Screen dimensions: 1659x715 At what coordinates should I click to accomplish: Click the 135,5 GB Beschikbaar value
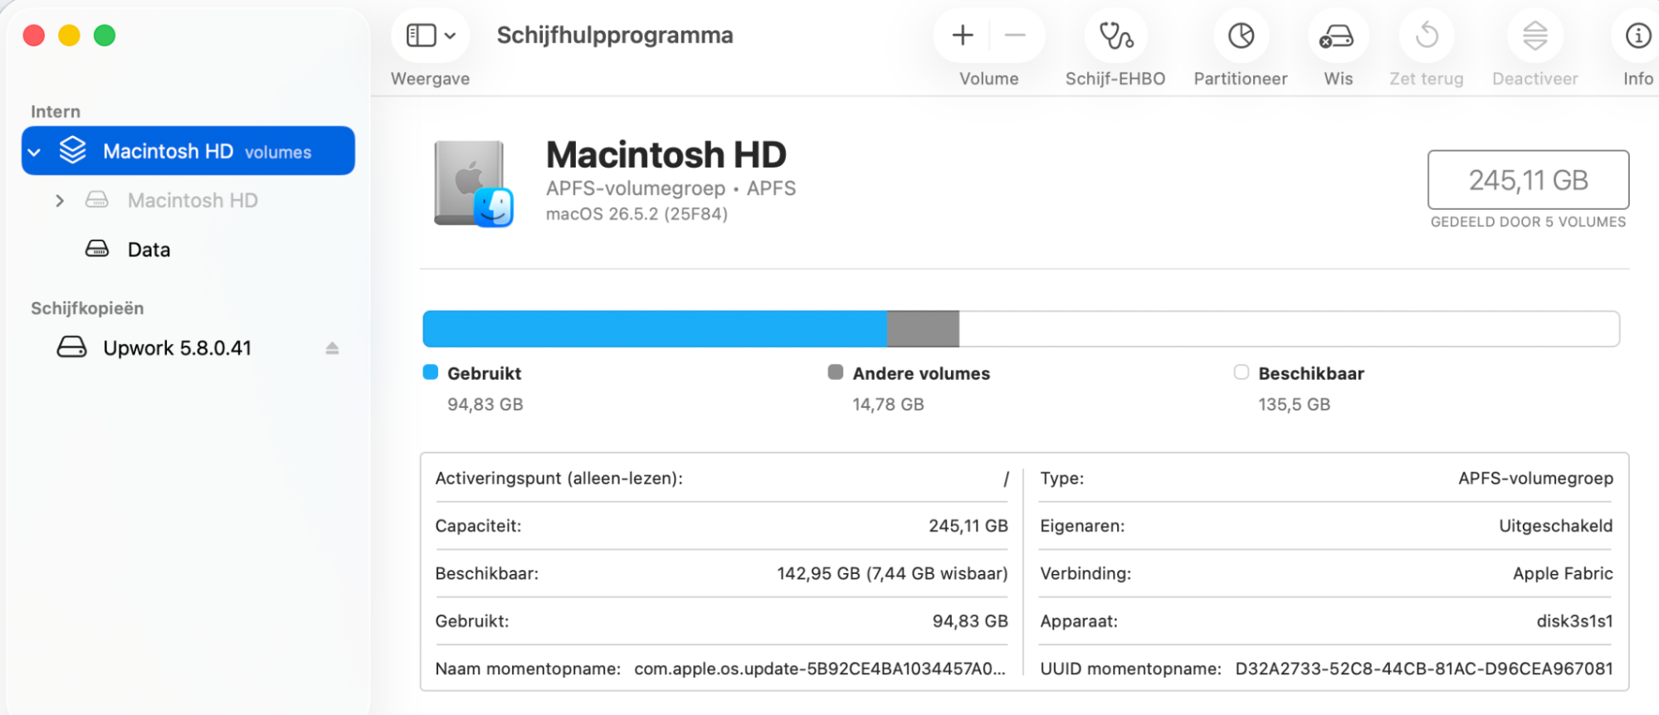1294,405
